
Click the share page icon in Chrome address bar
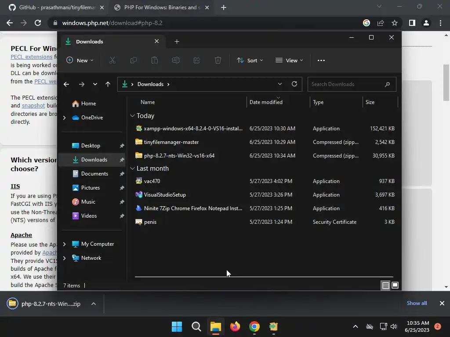[381, 23]
